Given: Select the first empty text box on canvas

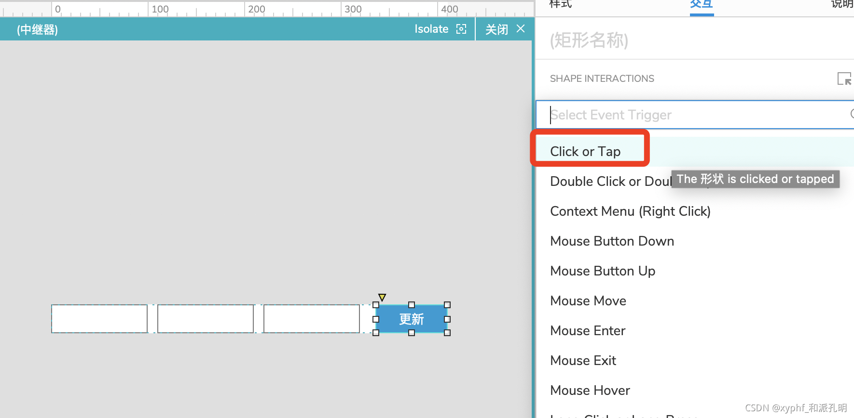Looking at the screenshot, I should pyautogui.click(x=99, y=319).
